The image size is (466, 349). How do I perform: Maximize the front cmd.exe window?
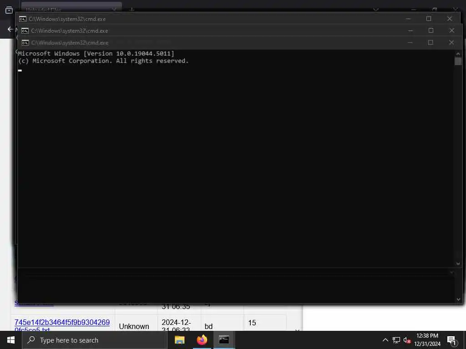point(431,42)
